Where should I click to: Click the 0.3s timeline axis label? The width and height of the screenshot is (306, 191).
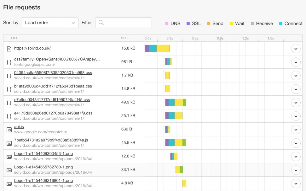click(170, 39)
